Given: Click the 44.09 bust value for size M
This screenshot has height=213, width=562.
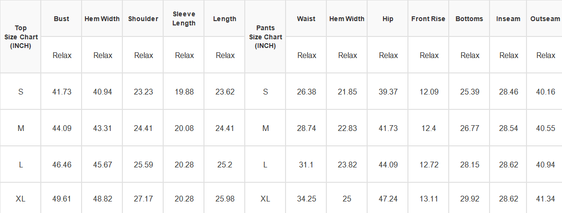Looking at the screenshot, I should tap(61, 128).
